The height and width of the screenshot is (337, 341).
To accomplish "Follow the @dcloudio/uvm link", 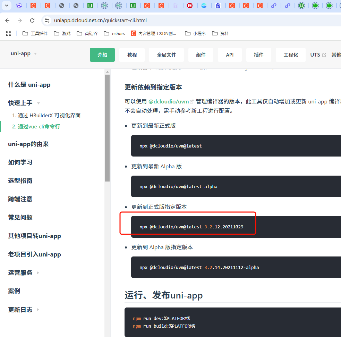I will pyautogui.click(x=171, y=102).
